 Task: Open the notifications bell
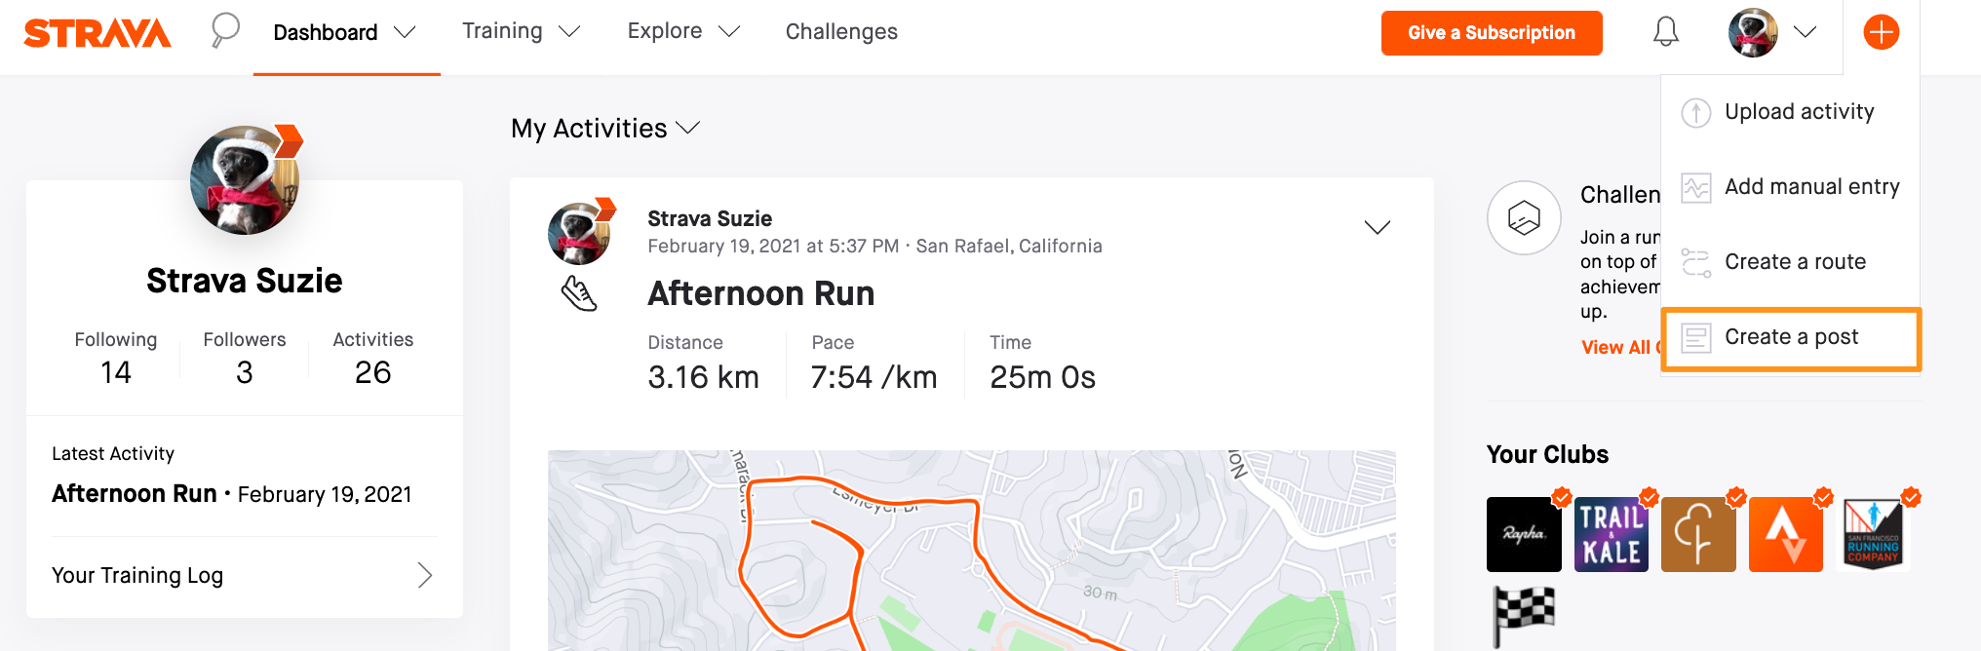point(1665,32)
